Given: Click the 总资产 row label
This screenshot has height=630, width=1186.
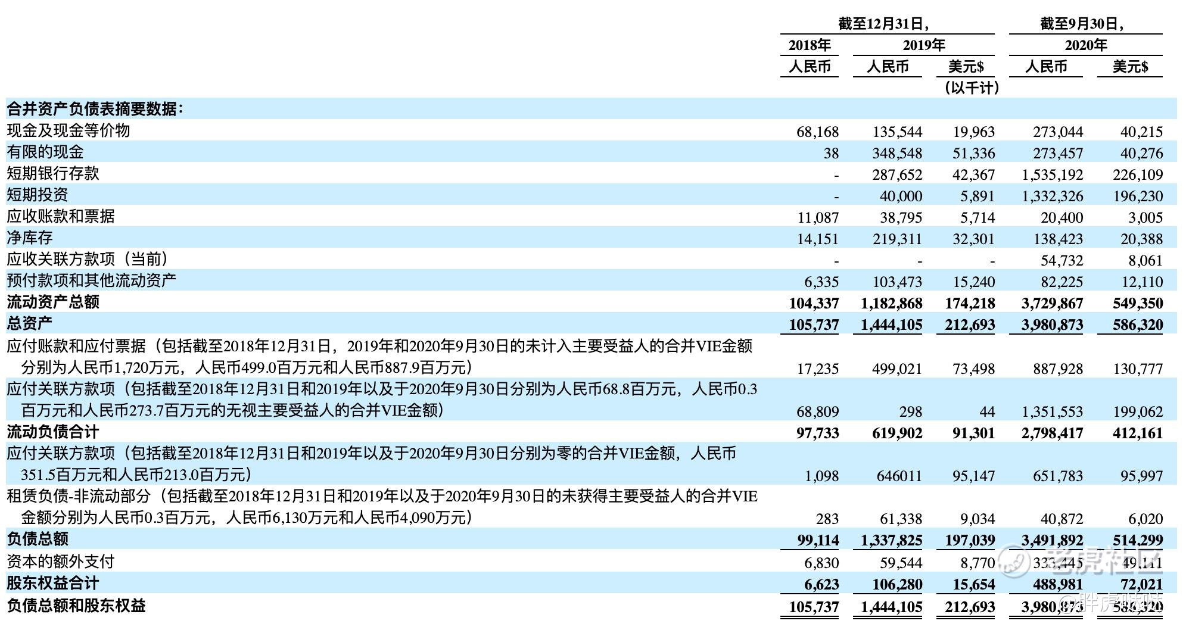Looking at the screenshot, I should (x=30, y=323).
